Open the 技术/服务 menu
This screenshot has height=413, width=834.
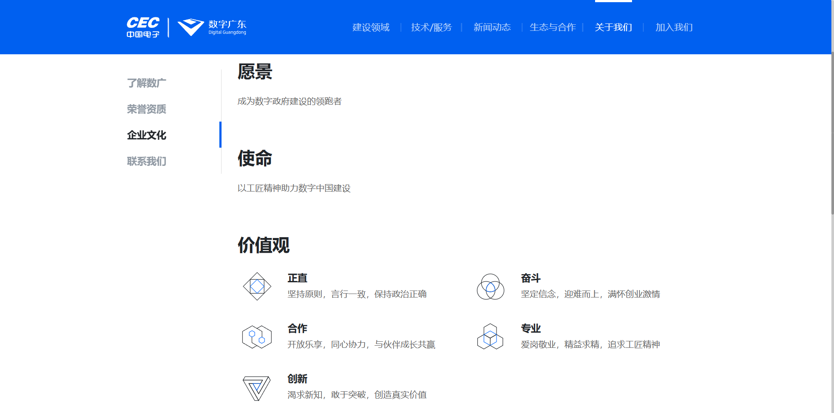tap(431, 27)
